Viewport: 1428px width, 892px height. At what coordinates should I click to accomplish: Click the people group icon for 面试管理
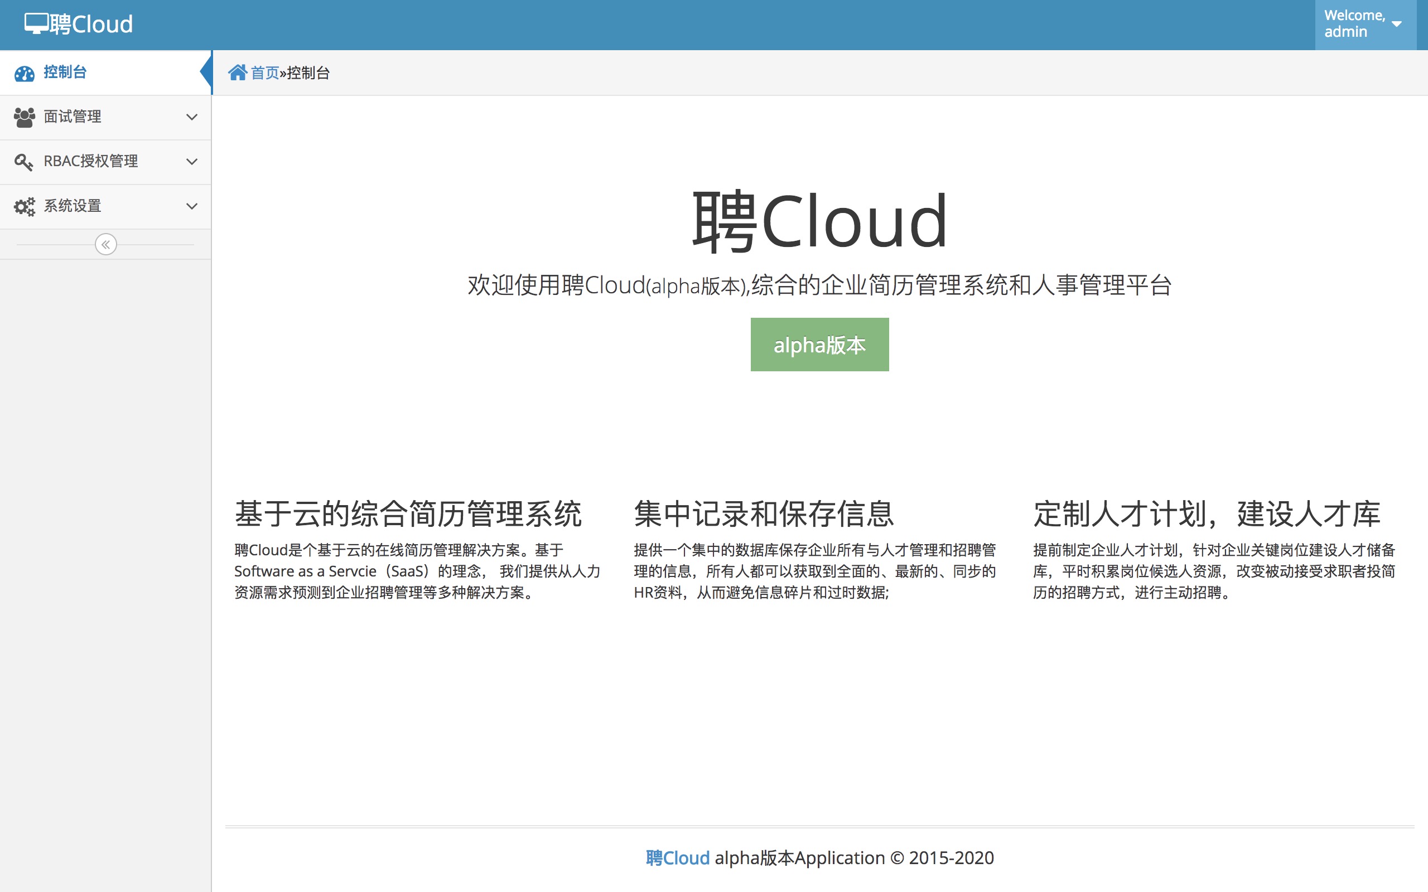point(24,118)
